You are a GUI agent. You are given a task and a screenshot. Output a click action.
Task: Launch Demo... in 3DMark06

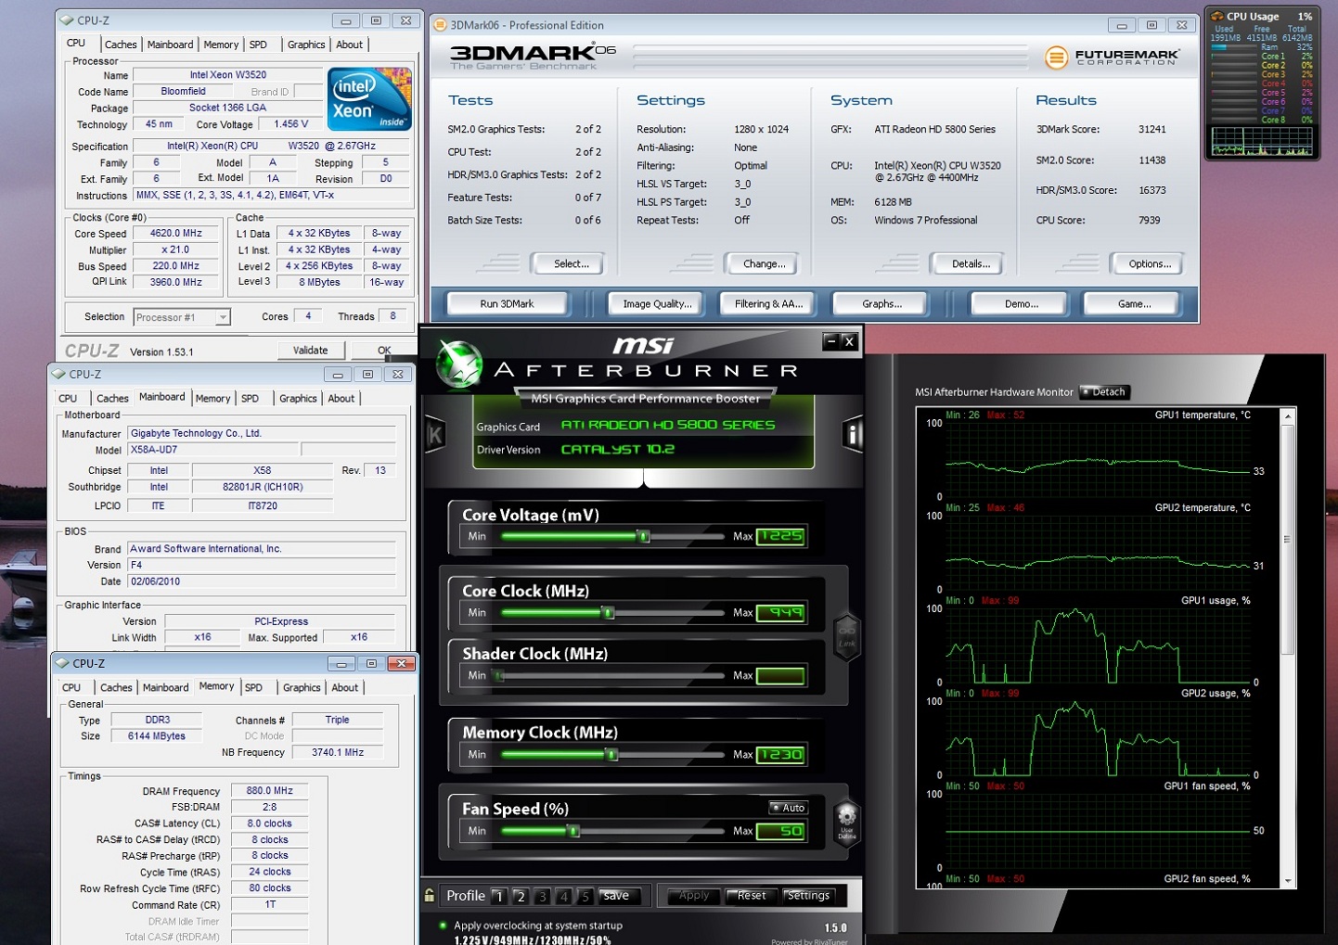tap(1022, 303)
